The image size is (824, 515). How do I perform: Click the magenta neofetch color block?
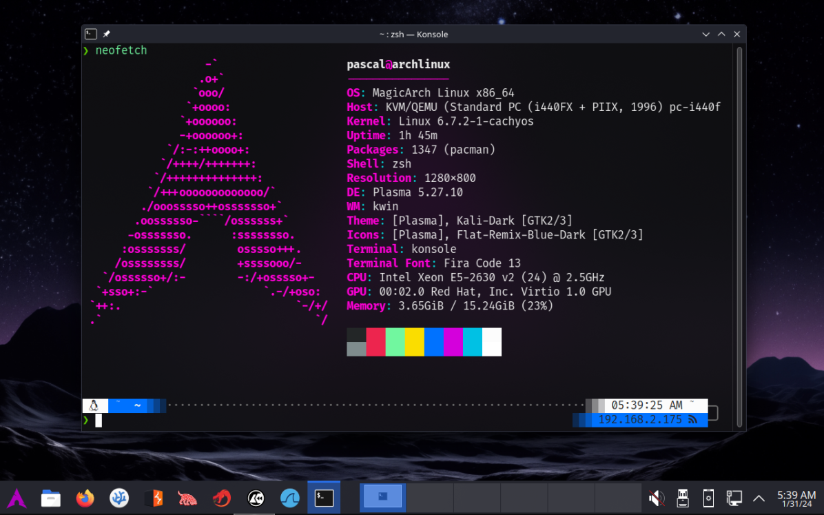[453, 342]
